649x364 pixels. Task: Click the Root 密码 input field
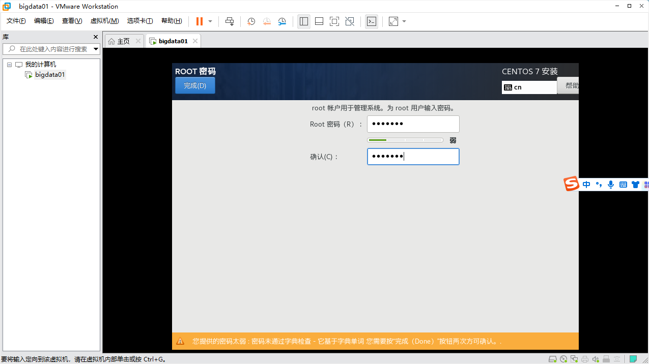point(413,124)
